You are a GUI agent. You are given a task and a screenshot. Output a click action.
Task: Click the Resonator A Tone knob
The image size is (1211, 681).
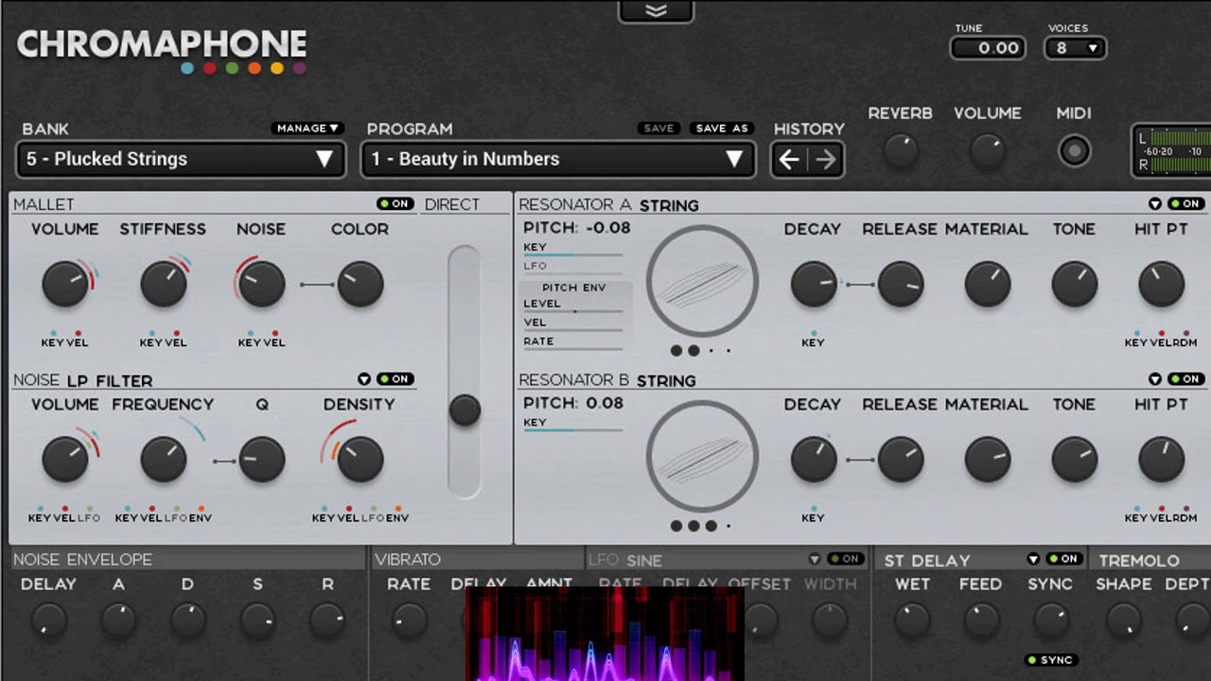coord(1075,285)
